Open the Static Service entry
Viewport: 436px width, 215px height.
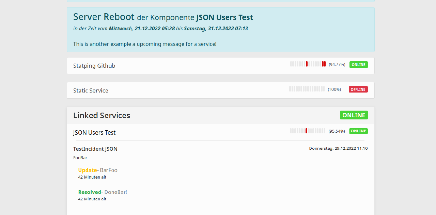[91, 90]
